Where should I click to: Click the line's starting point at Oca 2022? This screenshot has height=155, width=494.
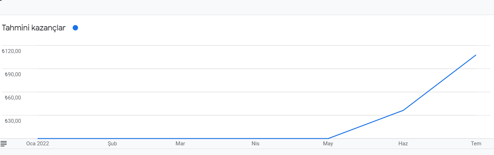38,138
